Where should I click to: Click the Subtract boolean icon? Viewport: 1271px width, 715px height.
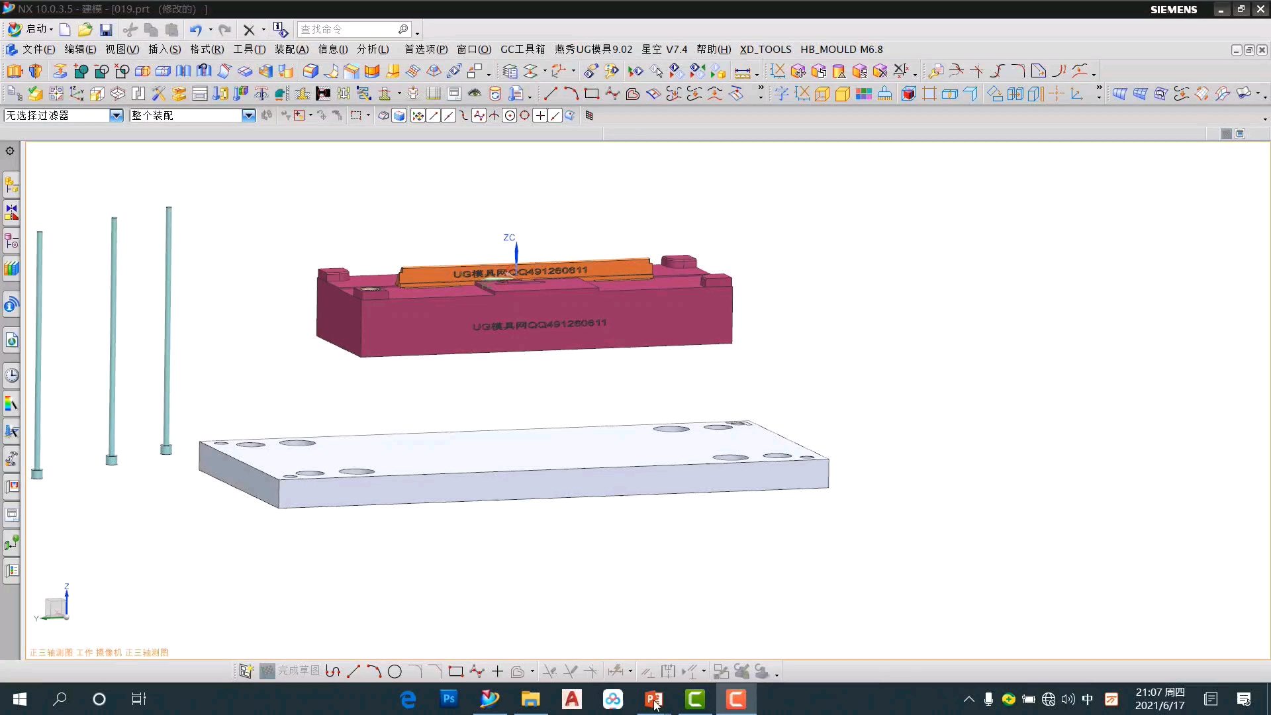pyautogui.click(x=101, y=71)
